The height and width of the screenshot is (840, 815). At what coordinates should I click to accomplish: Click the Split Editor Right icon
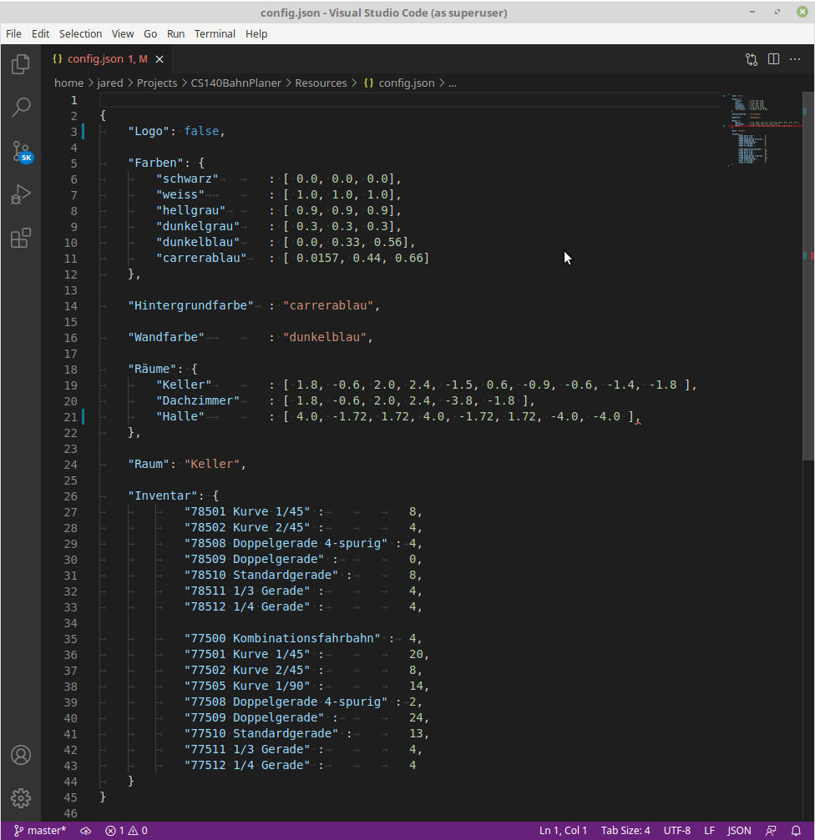[x=773, y=59]
